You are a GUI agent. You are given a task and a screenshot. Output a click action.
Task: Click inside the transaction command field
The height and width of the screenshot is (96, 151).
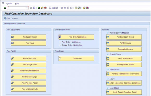pyautogui.click(x=17, y=8)
